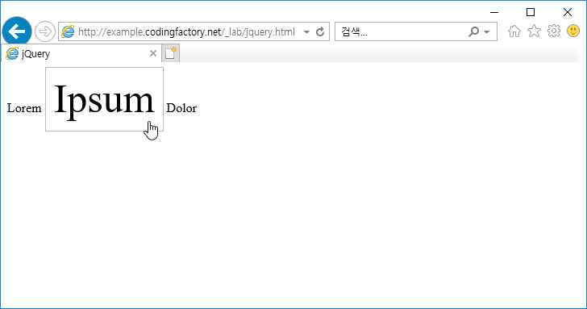
Task: Click the magnifier search icon
Action: pos(473,31)
